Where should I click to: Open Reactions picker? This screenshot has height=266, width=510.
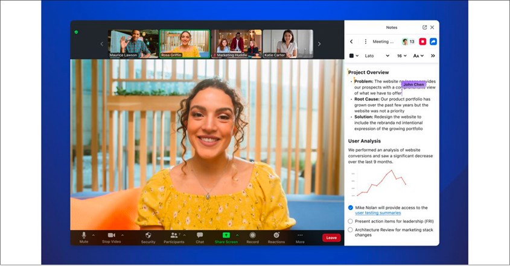point(276,238)
